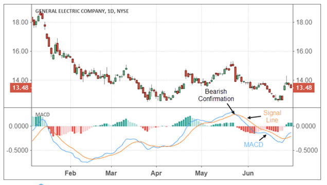The height and width of the screenshot is (185, 327).
Task: Click the Jun label on time axis
Action: (248, 173)
